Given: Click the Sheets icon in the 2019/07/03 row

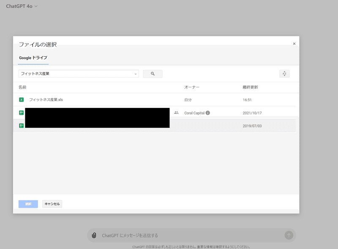Looking at the screenshot, I should pos(21,126).
